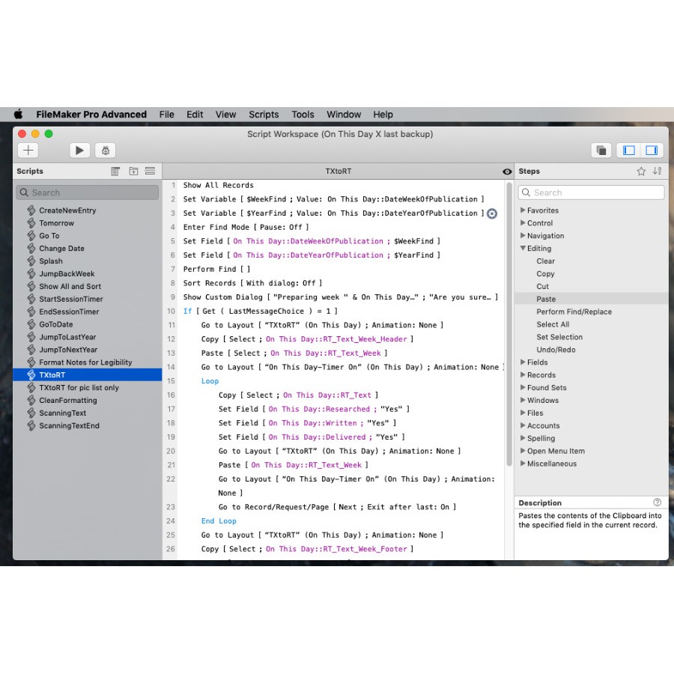Open the FileMaker Pro Advanced menu

click(91, 115)
